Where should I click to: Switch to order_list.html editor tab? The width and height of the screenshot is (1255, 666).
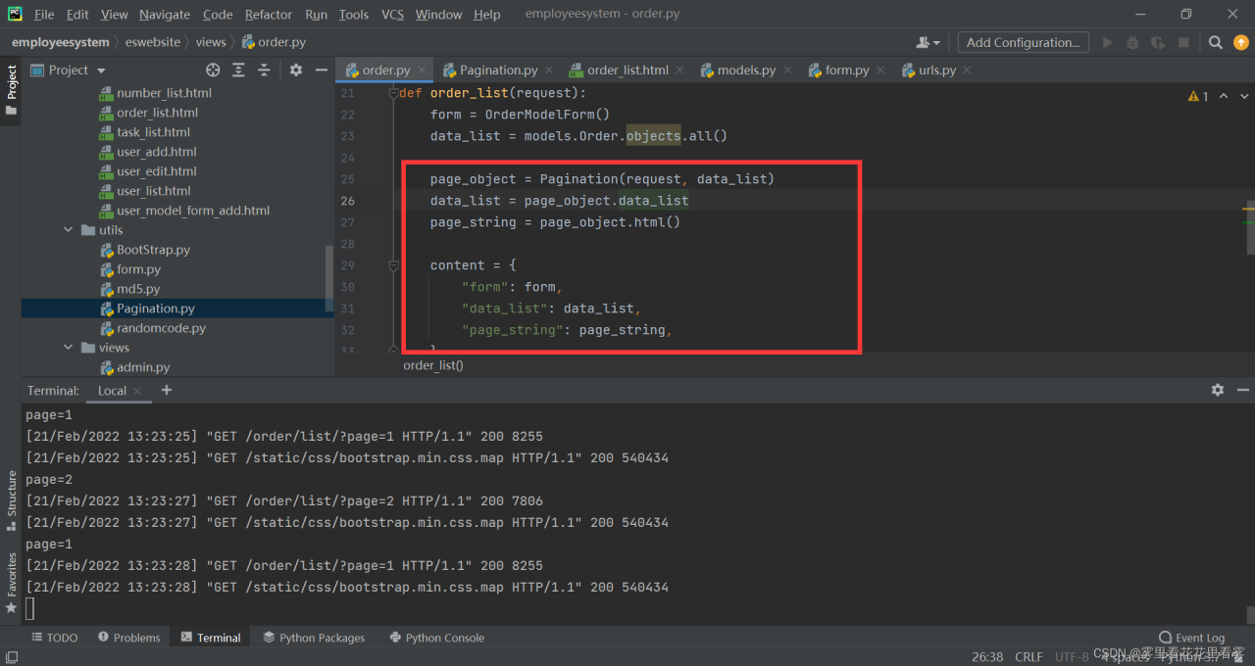627,71
